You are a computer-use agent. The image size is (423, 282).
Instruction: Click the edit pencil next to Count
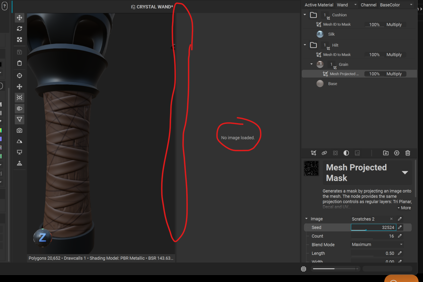[x=400, y=236]
